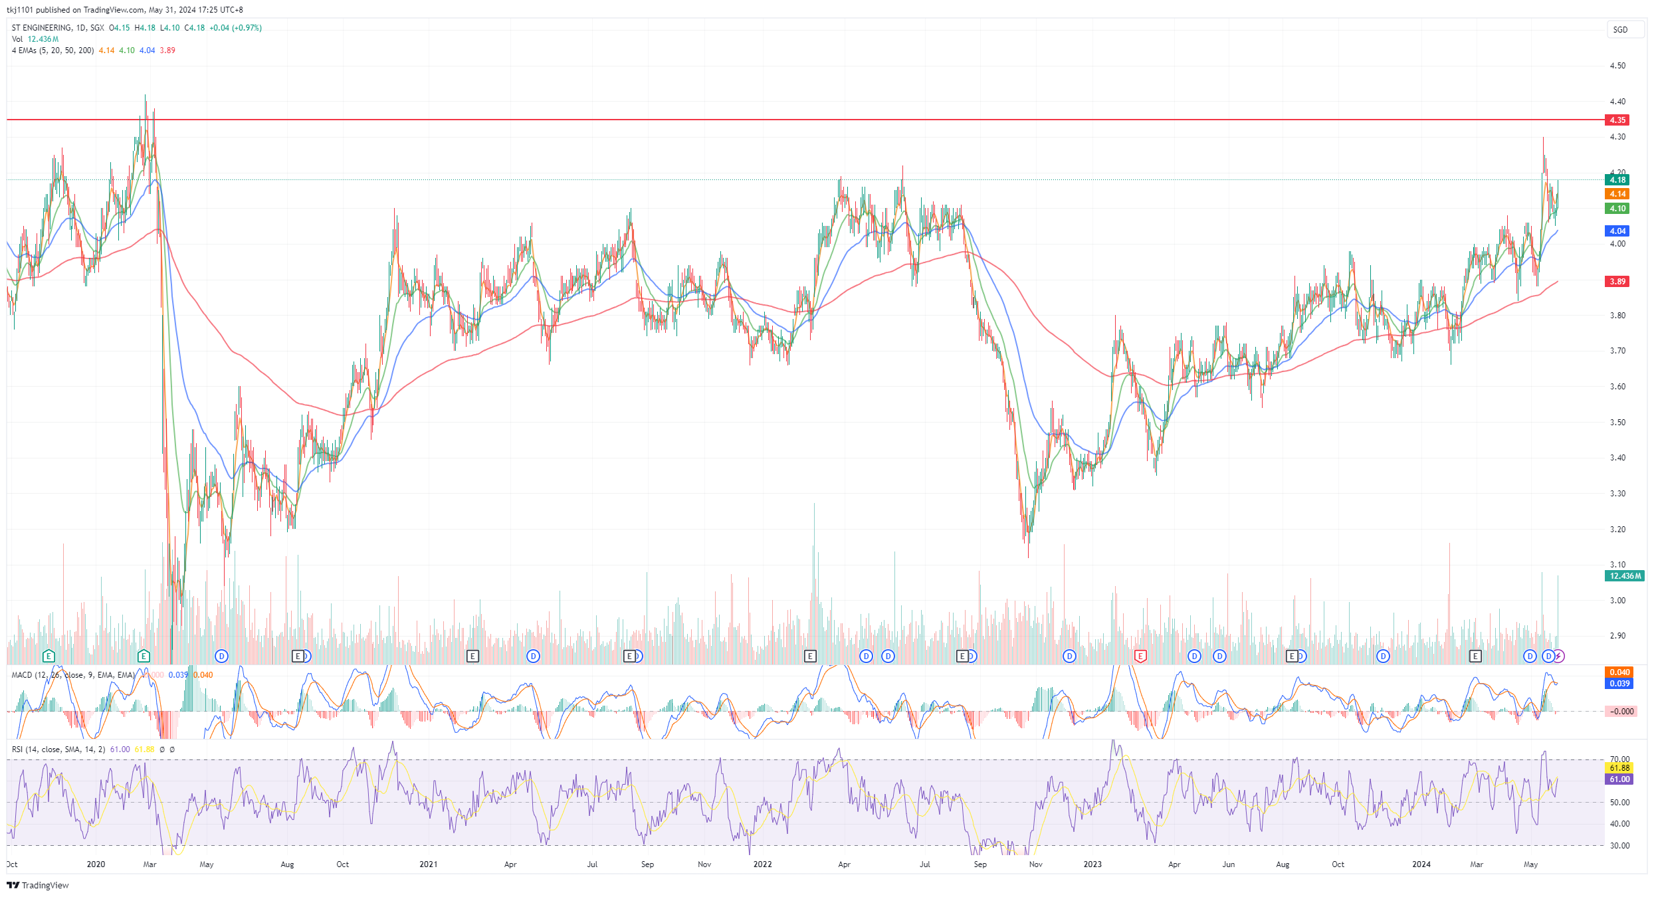Click the green earnings marker before 2020

pos(49,656)
